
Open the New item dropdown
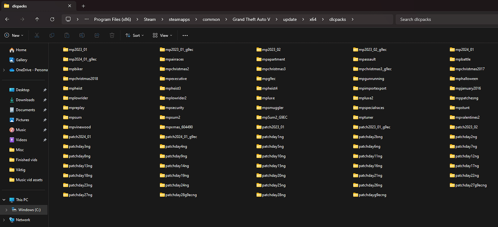tap(14, 35)
